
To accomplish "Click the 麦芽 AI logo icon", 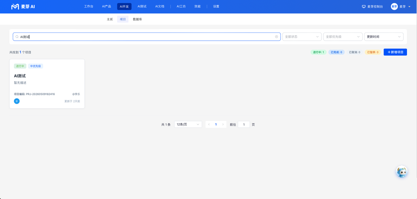I will coord(15,7).
